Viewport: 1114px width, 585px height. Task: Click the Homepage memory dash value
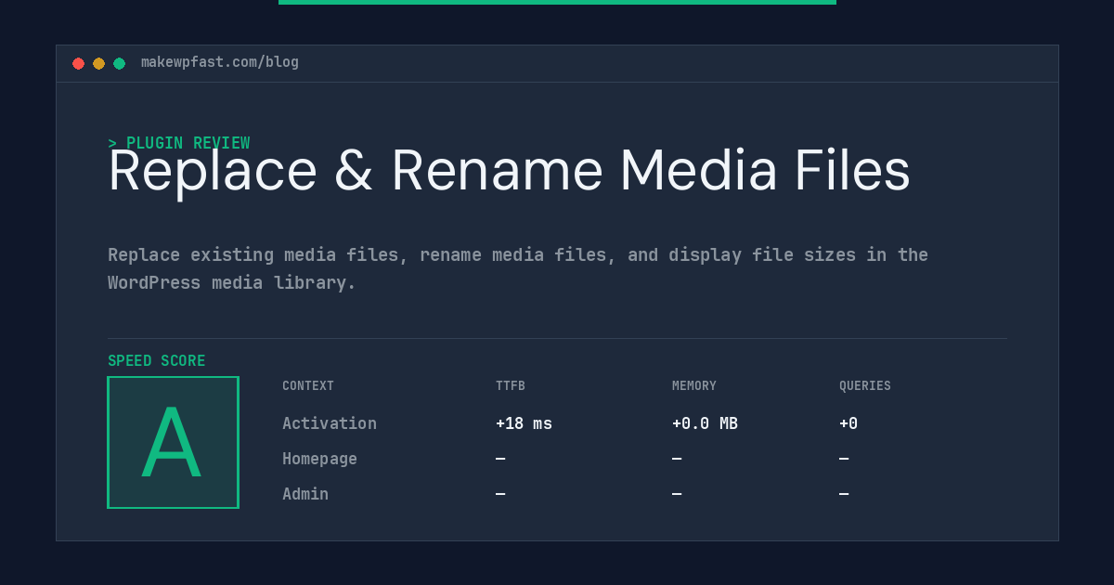click(x=677, y=459)
